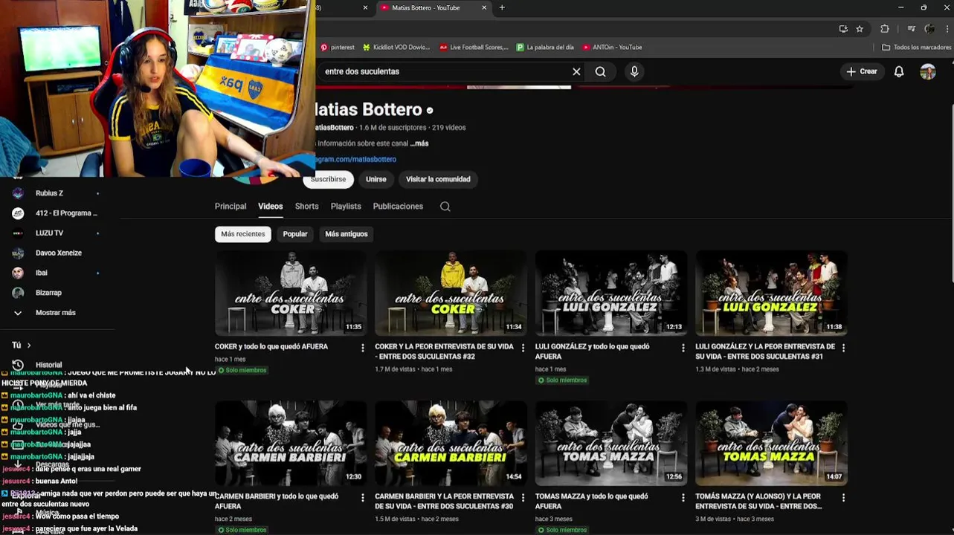Close the Matias Bottero YouTube tab
The image size is (954, 535).
pos(484,7)
